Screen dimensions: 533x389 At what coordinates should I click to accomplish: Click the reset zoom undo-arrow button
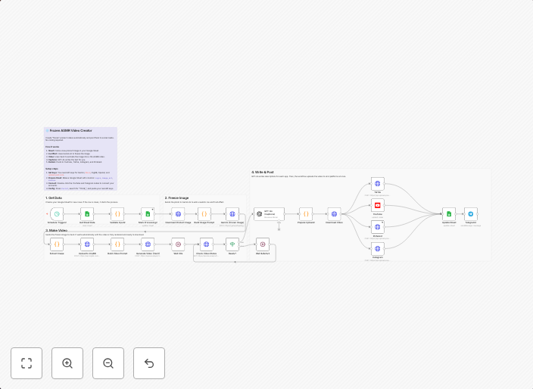click(149, 363)
